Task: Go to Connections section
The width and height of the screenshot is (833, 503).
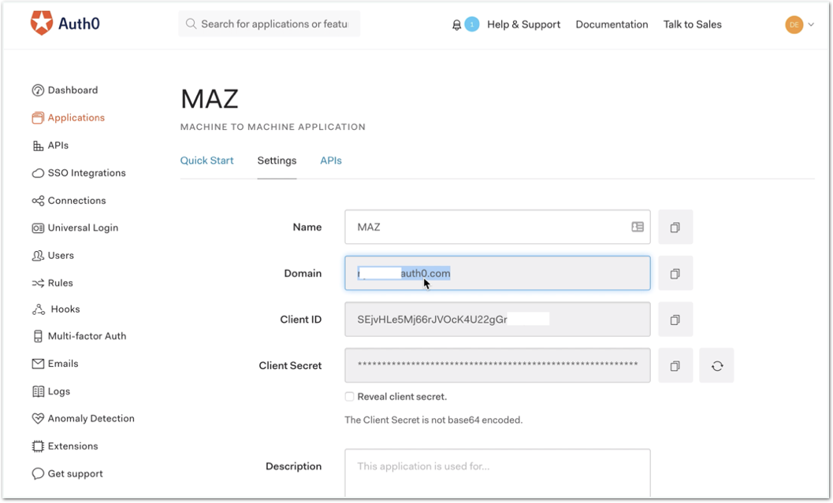Action: tap(76, 201)
